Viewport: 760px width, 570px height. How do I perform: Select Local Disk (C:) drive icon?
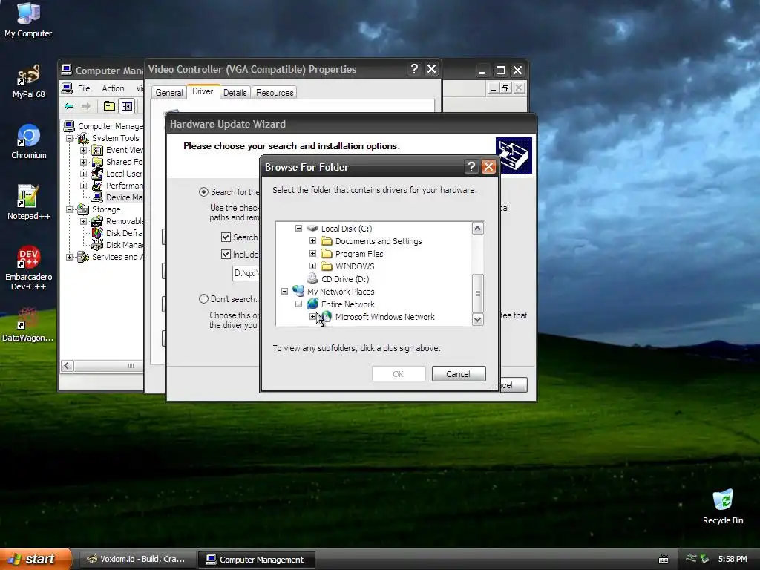coord(312,229)
